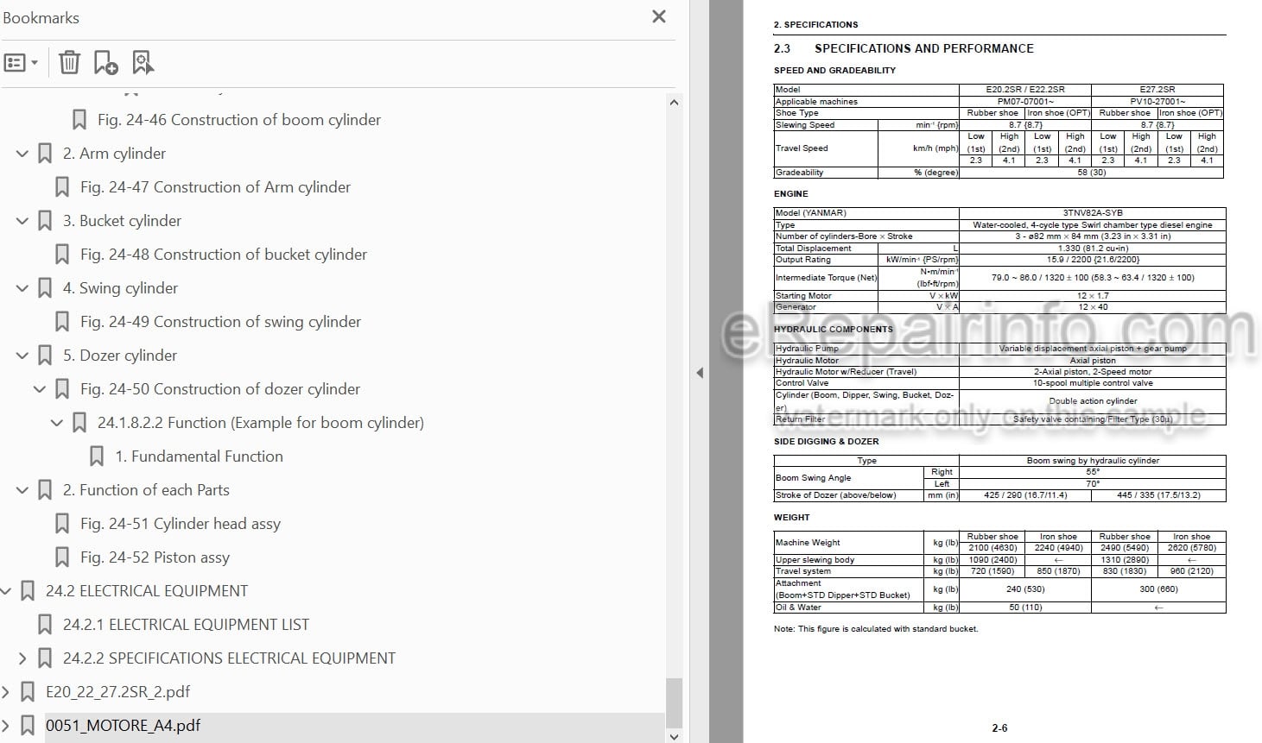Open Fig. 24-46 Construction of boom cylinder

tap(239, 119)
